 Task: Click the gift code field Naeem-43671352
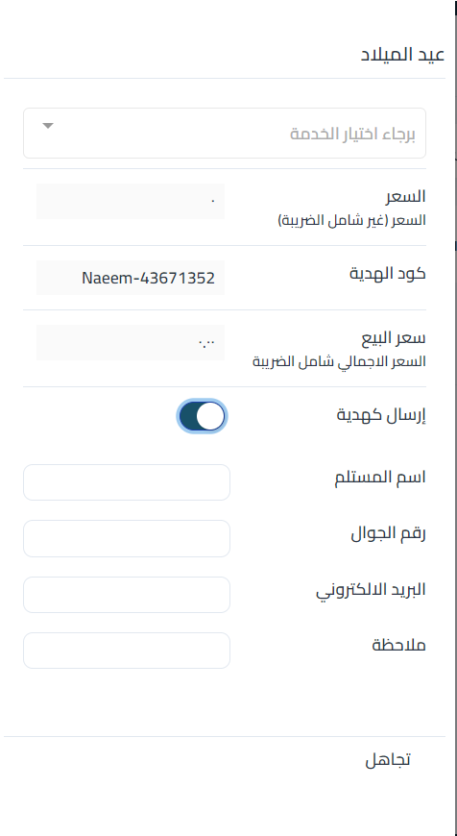click(131, 278)
